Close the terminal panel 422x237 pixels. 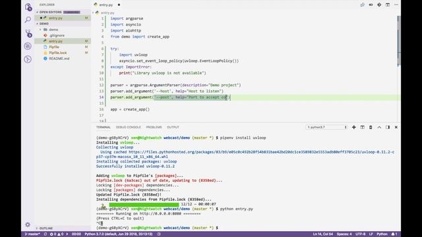tap(396, 127)
